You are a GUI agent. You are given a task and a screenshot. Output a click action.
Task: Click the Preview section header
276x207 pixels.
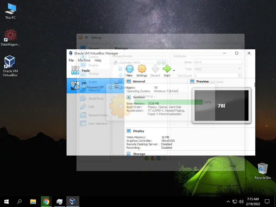[x=202, y=81]
